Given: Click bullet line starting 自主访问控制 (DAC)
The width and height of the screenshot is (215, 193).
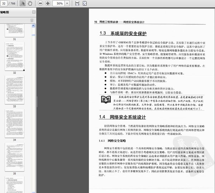Looking at the screenshot, I should (147, 73).
